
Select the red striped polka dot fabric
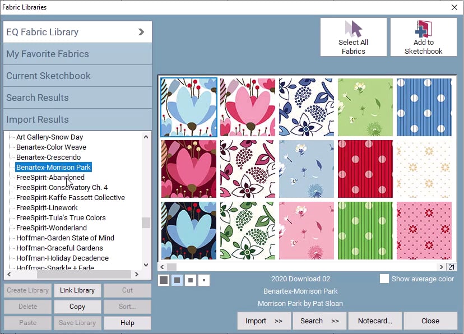tap(365, 169)
